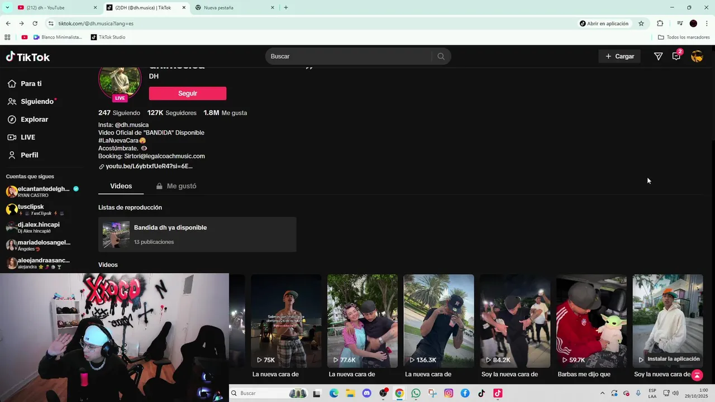Open the youtu.be link in bio
The width and height of the screenshot is (715, 402).
tap(149, 166)
